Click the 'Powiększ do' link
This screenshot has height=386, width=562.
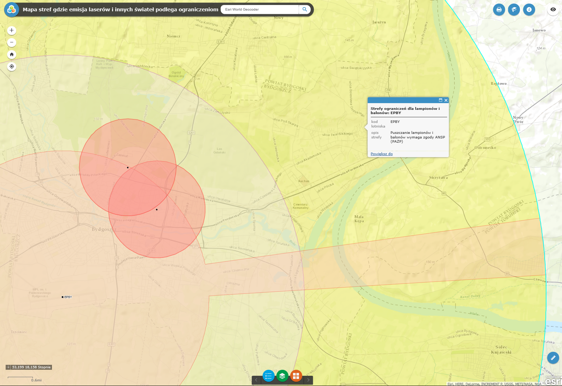point(381,154)
